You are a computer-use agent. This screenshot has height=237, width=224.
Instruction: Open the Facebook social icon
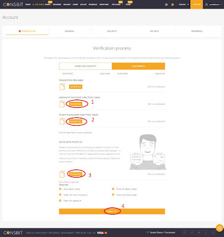(206, 232)
